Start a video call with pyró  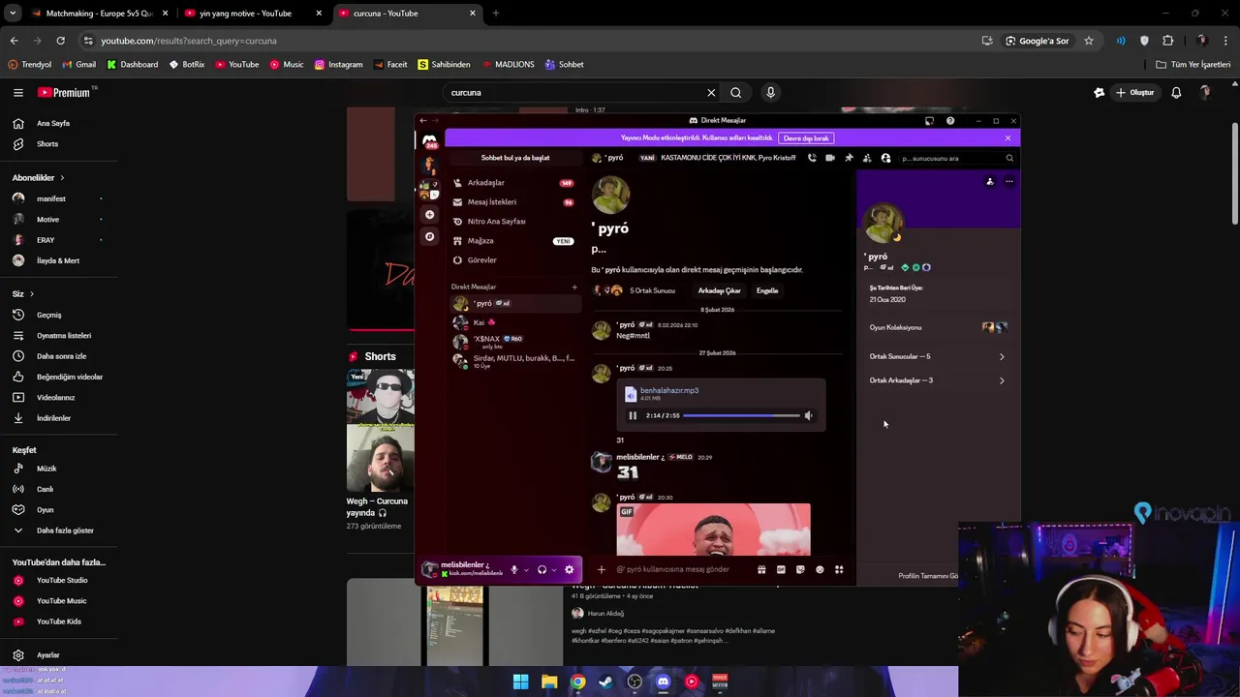830,158
